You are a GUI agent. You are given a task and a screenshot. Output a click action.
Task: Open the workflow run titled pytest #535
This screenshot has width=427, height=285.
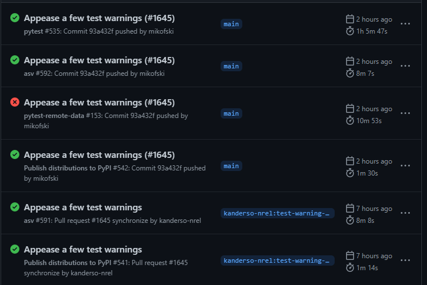pos(99,18)
